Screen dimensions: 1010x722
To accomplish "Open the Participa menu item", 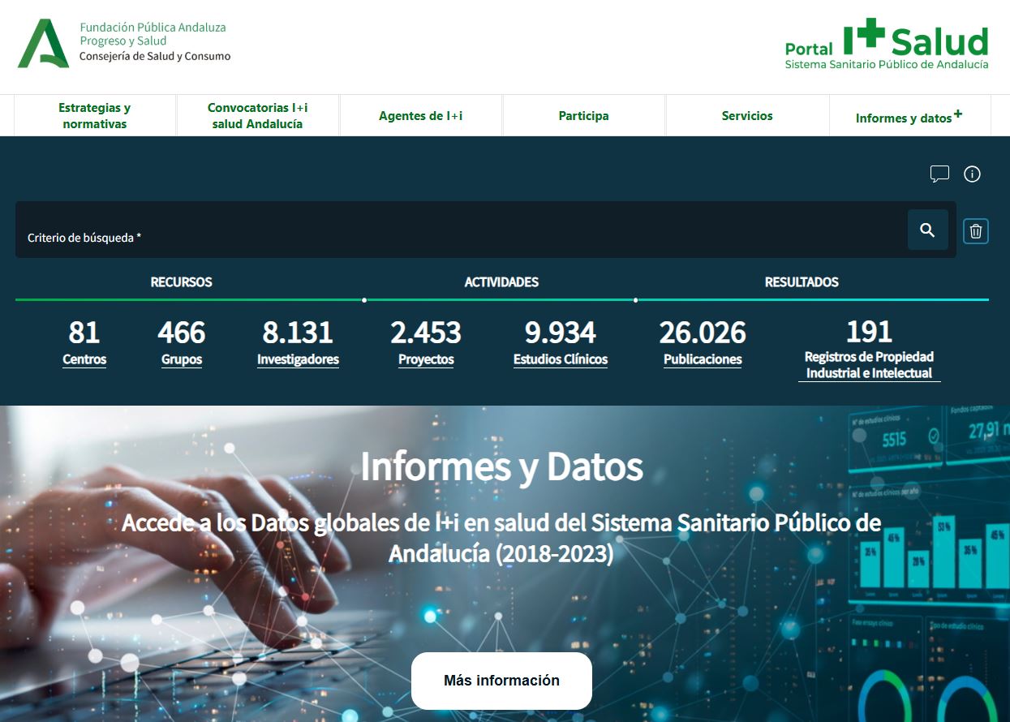I will [583, 116].
